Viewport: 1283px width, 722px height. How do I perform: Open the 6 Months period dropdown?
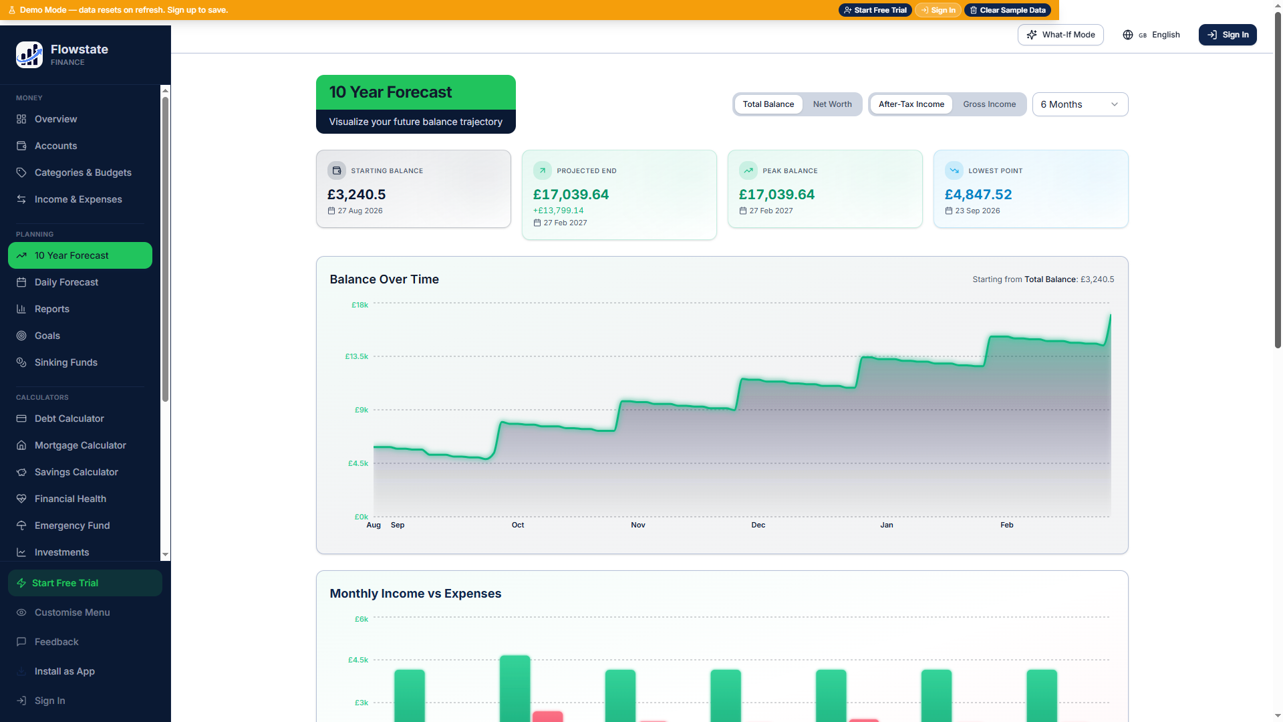point(1080,104)
